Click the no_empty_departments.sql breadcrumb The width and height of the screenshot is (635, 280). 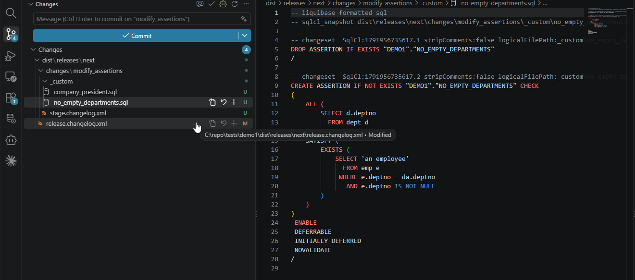[x=497, y=3]
